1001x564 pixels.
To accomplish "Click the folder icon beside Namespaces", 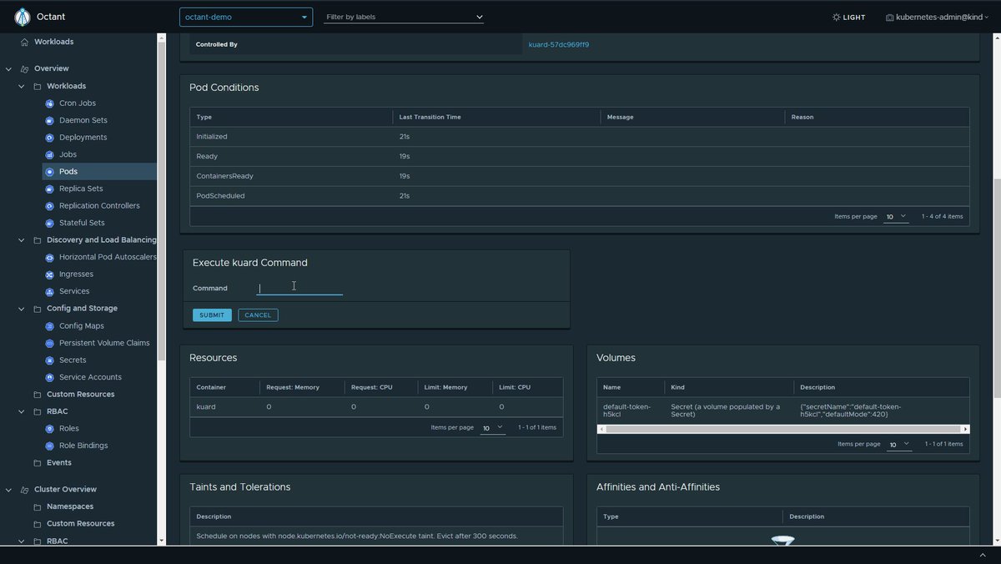I will click(x=38, y=506).
